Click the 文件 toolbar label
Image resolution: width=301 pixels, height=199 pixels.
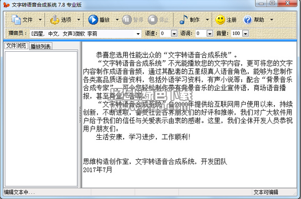[28, 20]
